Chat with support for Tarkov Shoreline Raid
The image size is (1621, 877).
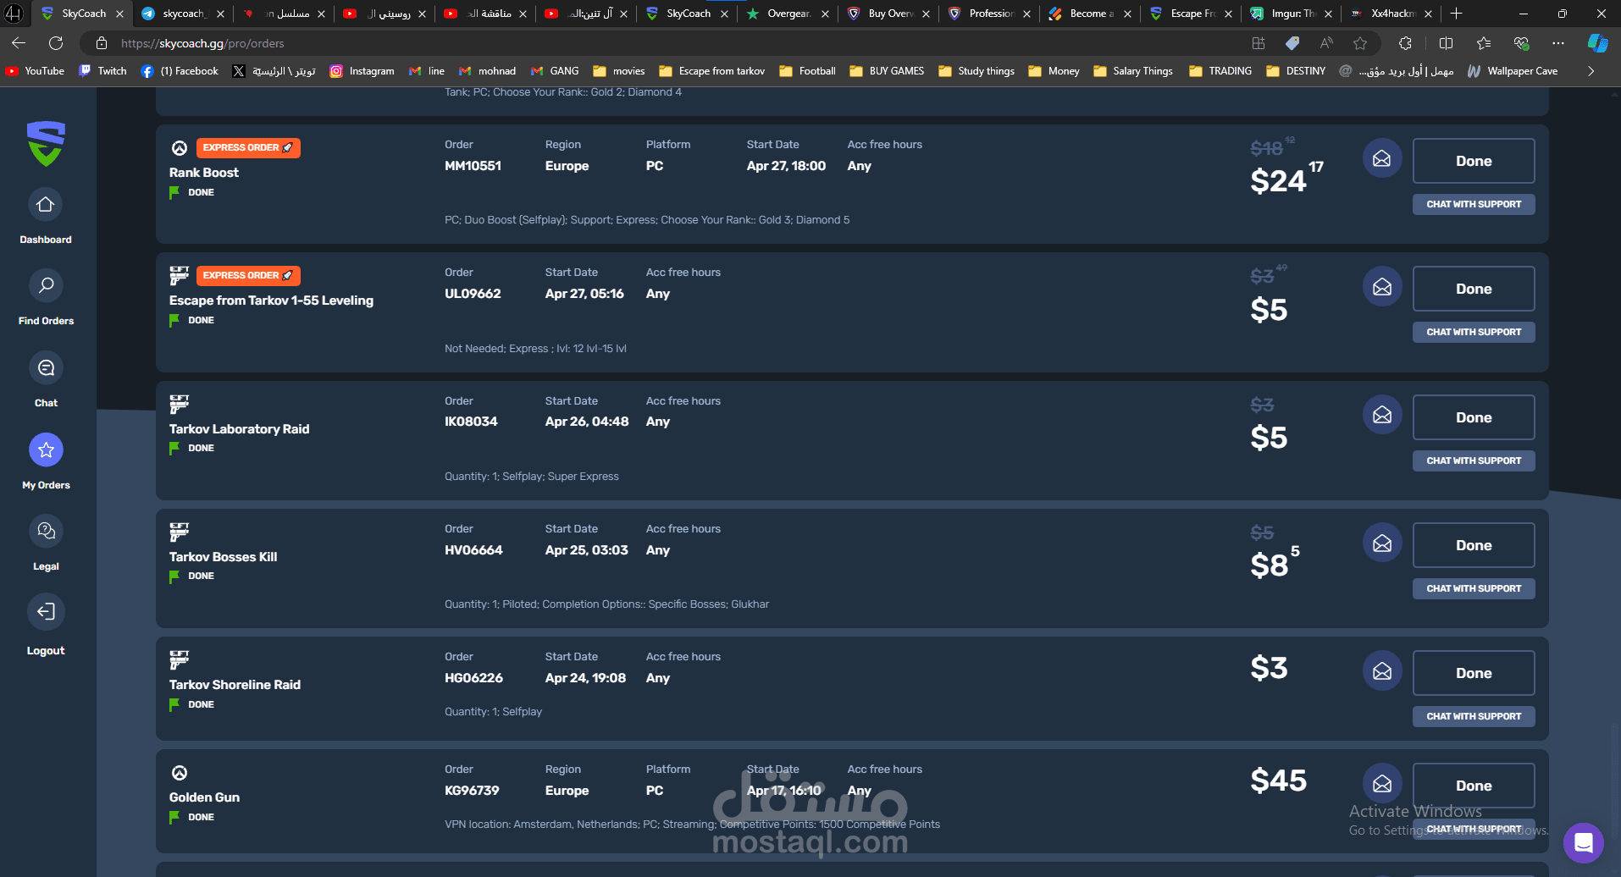[1474, 716]
